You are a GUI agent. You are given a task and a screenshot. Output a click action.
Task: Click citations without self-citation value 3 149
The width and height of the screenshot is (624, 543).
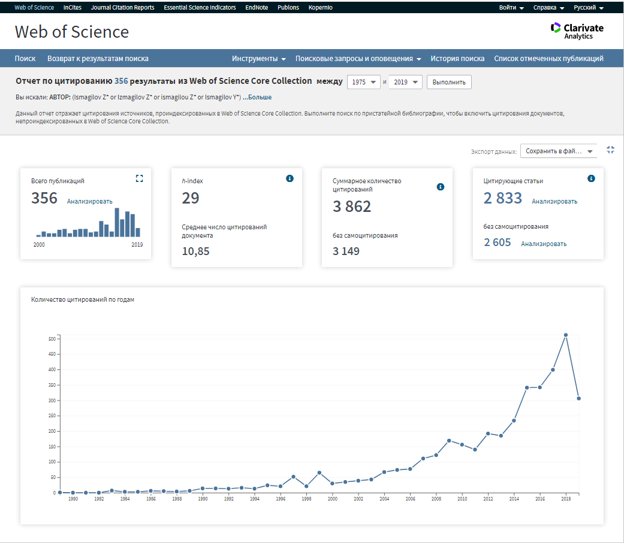pos(346,251)
